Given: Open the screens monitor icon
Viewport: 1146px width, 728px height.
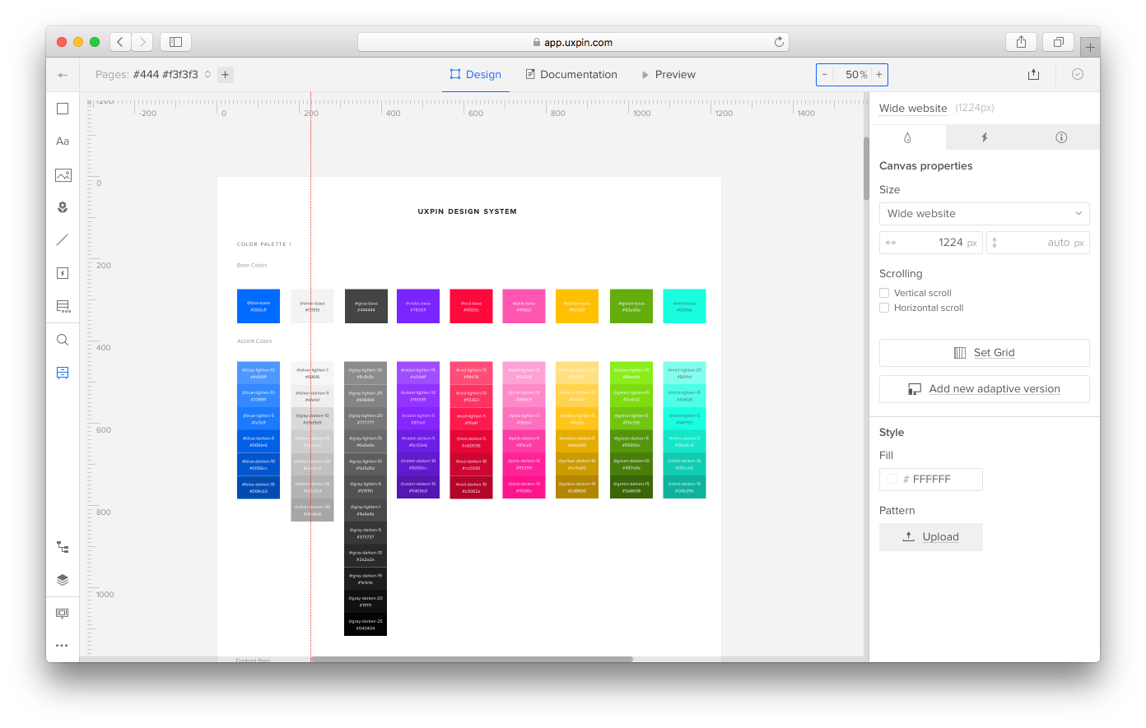Looking at the screenshot, I should point(63,613).
